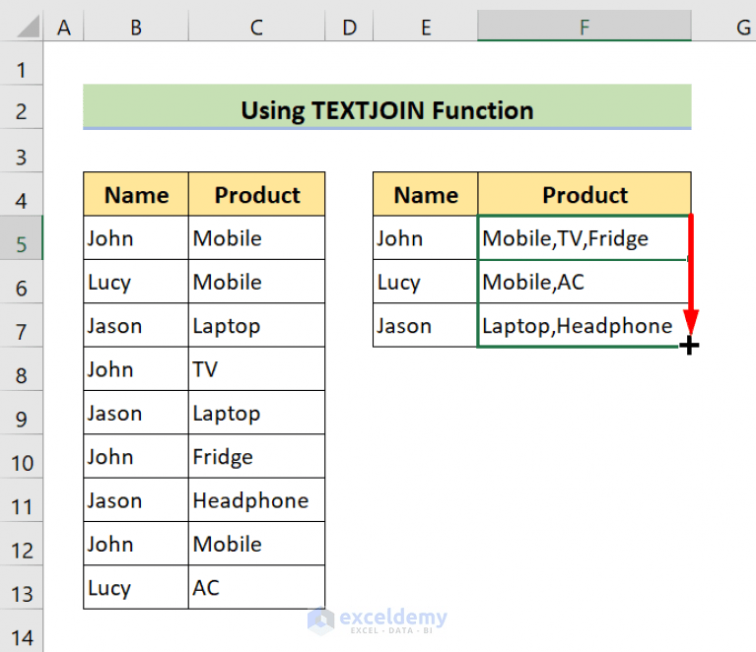Viewport: 756px width, 652px height.
Task: Click the Name header in column B
Action: 136,194
